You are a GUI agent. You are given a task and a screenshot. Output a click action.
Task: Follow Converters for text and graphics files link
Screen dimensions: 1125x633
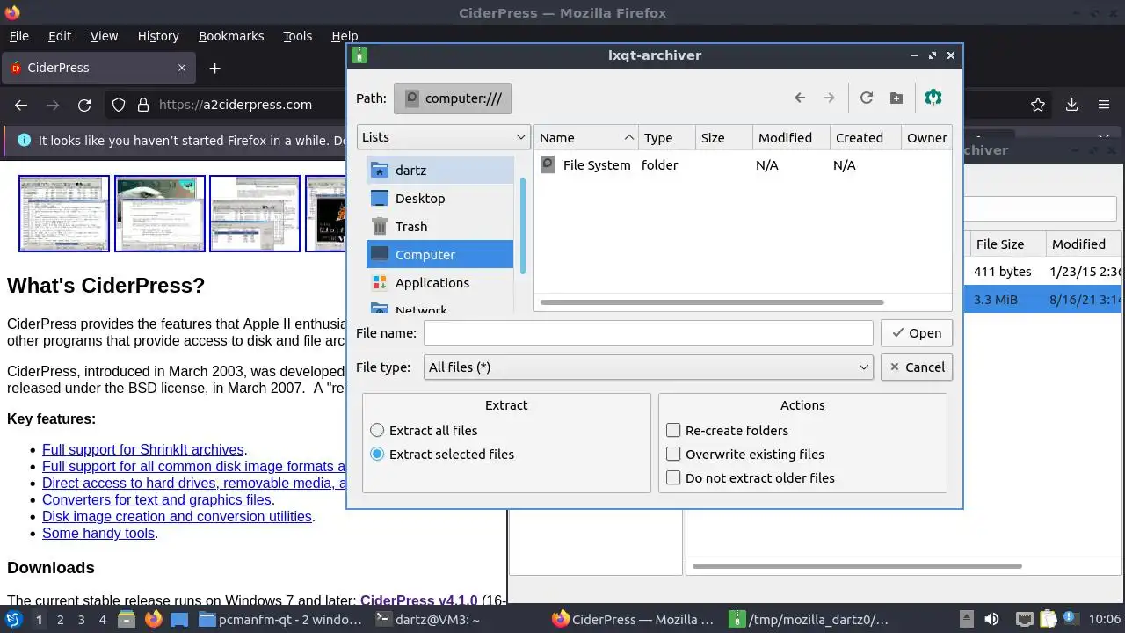[157, 500]
